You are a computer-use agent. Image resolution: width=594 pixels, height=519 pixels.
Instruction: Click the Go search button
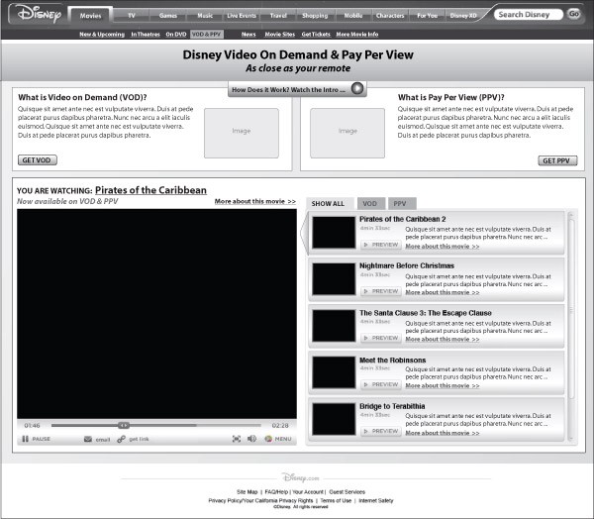(x=574, y=14)
